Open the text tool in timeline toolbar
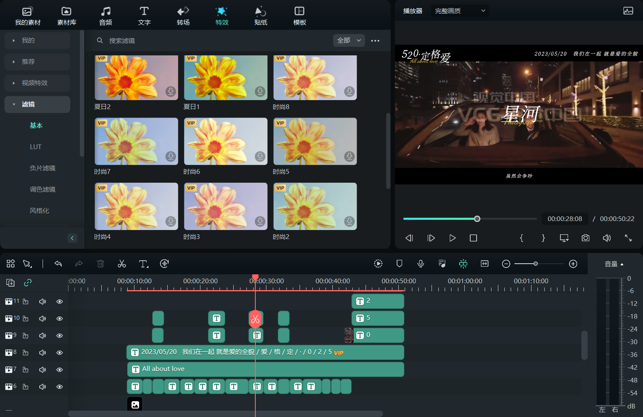Viewport: 643px width, 417px height. click(x=143, y=264)
